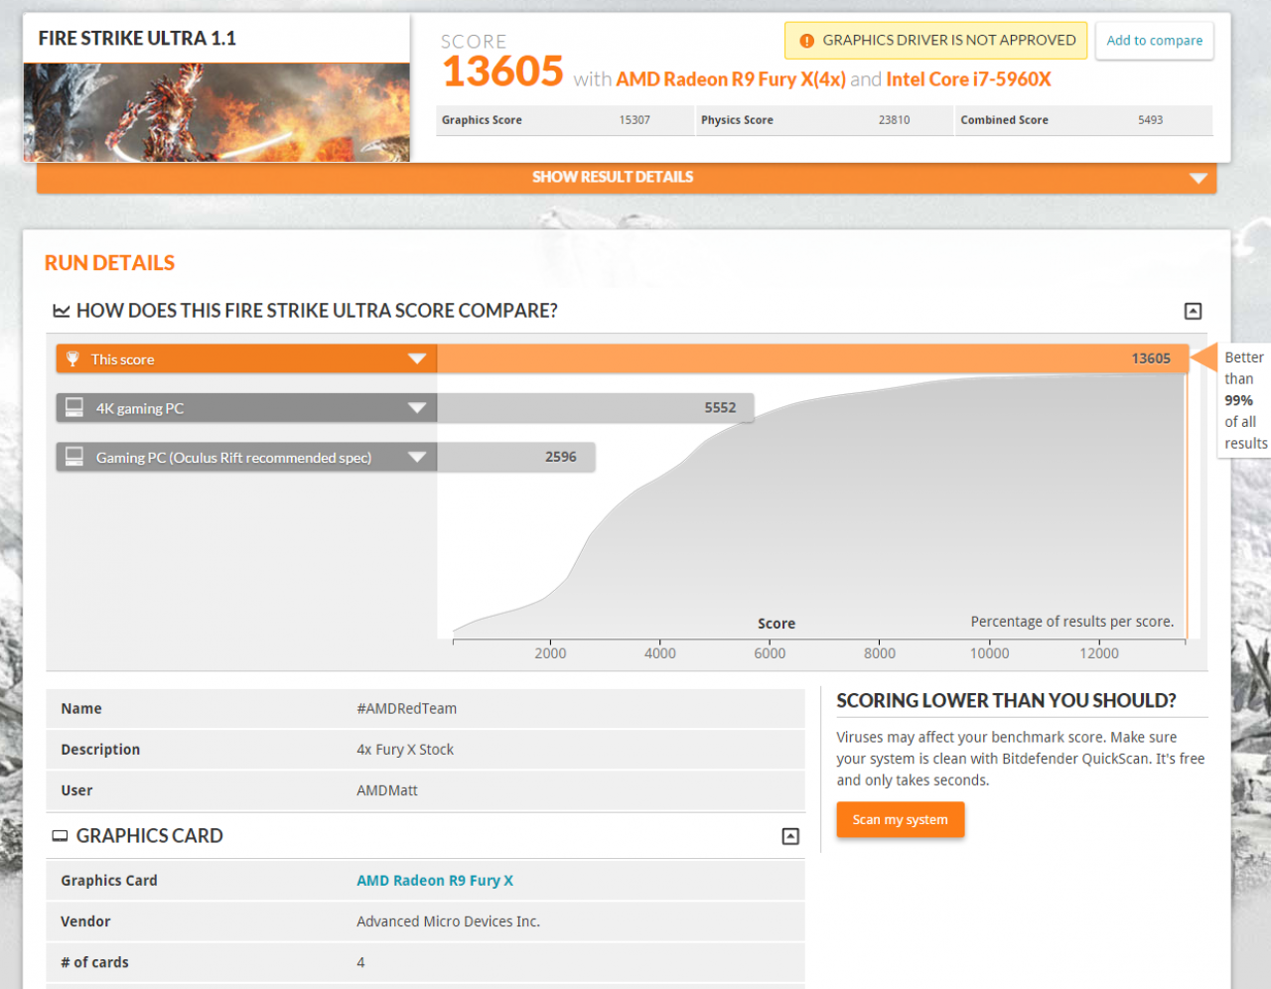Expand the Show Result Details bar
The image size is (1271, 989).
627,178
